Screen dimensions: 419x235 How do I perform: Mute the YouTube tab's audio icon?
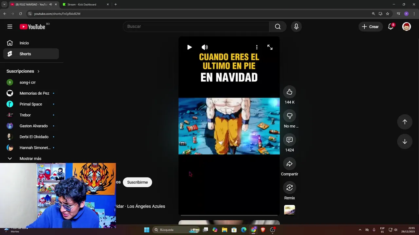tap(50, 5)
